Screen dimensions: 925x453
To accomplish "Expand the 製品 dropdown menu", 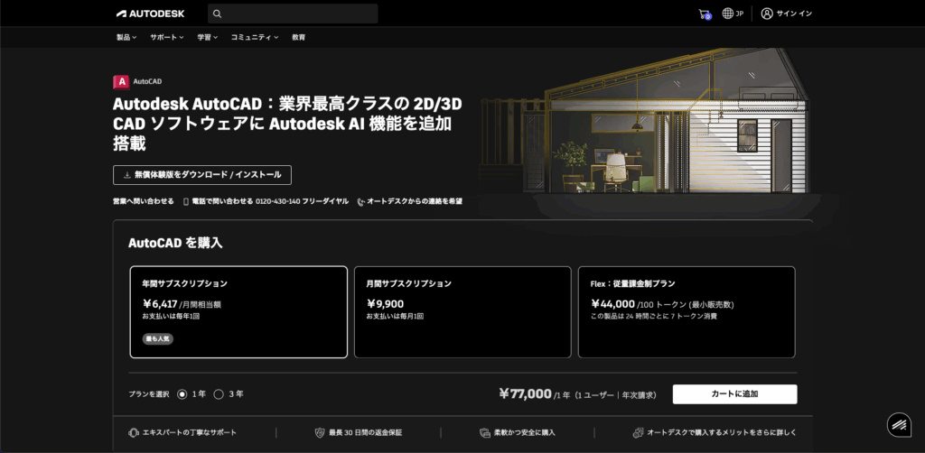I will (x=126, y=37).
